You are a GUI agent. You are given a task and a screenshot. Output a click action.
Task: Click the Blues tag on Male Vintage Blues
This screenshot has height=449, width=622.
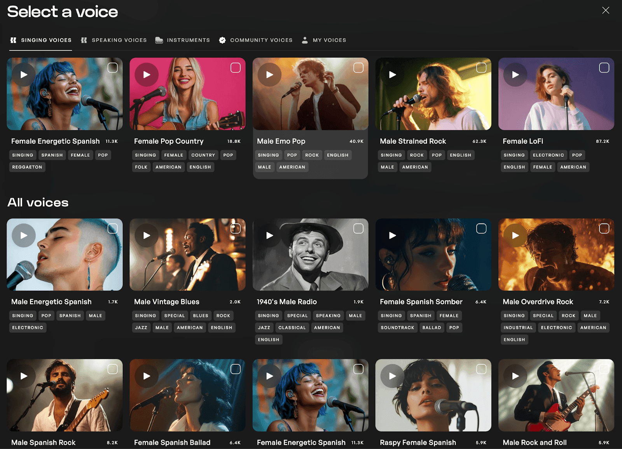(201, 316)
